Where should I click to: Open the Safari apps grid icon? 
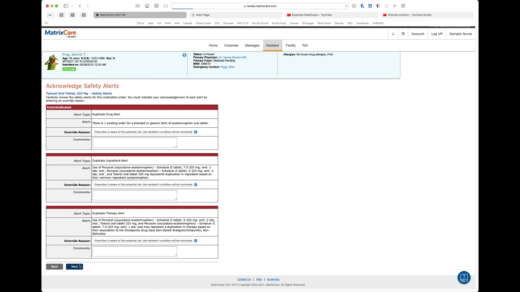(x=138, y=6)
